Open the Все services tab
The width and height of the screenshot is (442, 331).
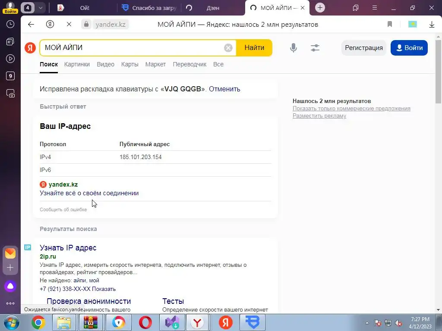[x=218, y=65]
